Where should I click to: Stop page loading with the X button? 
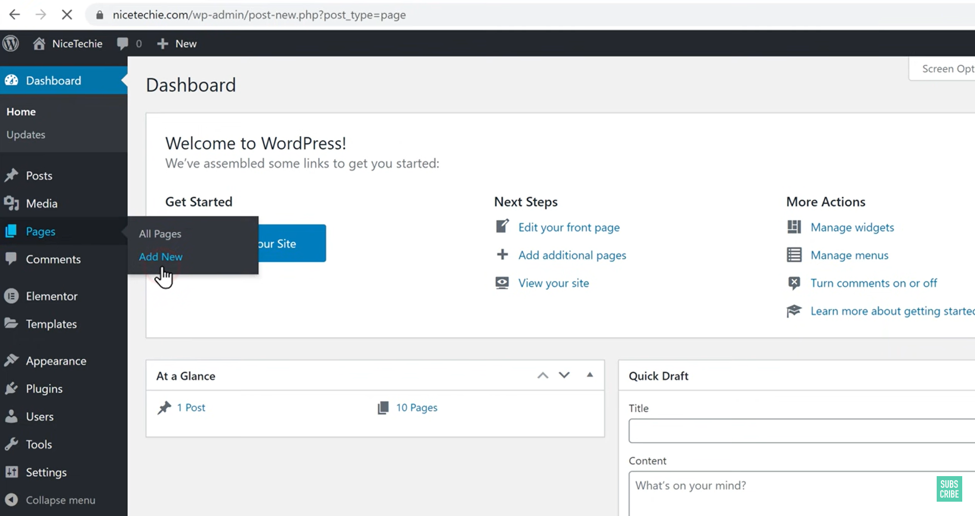(67, 15)
